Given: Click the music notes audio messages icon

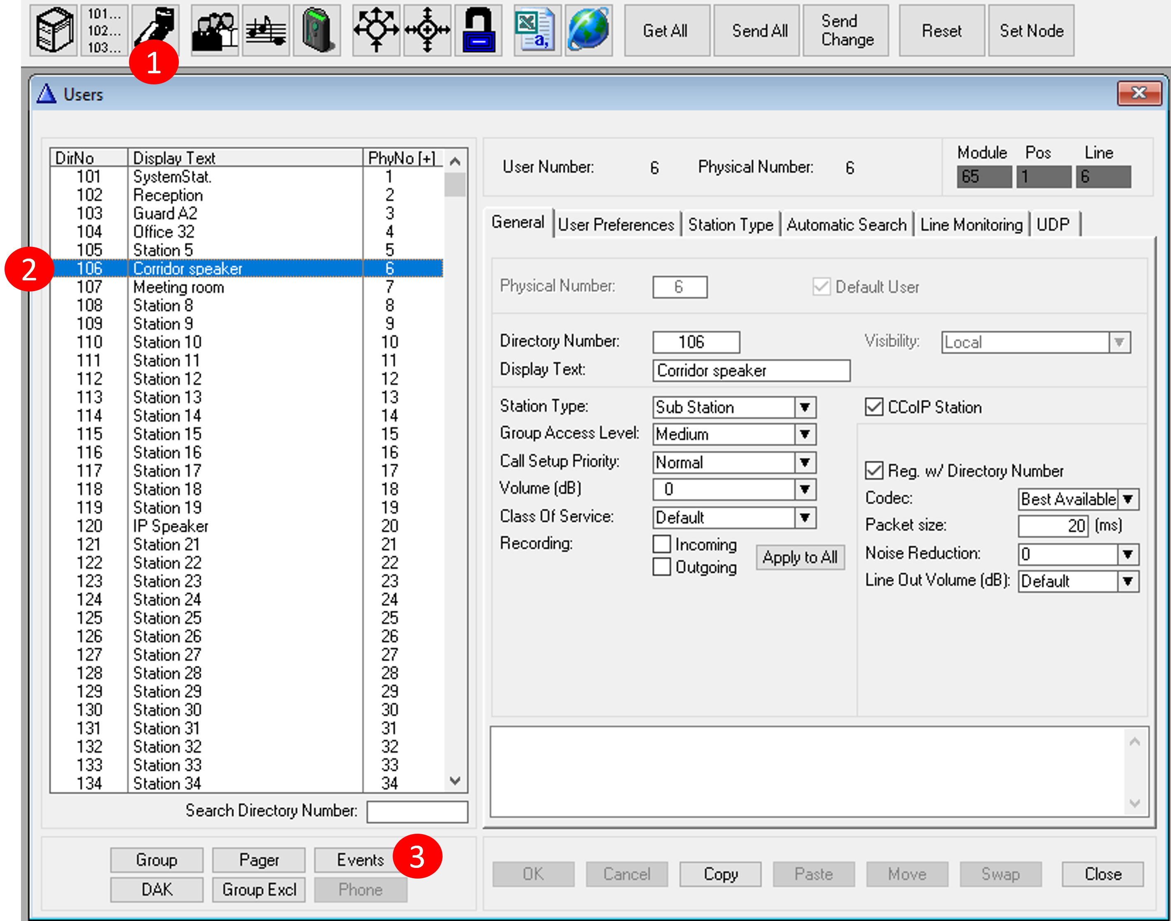Looking at the screenshot, I should (265, 30).
